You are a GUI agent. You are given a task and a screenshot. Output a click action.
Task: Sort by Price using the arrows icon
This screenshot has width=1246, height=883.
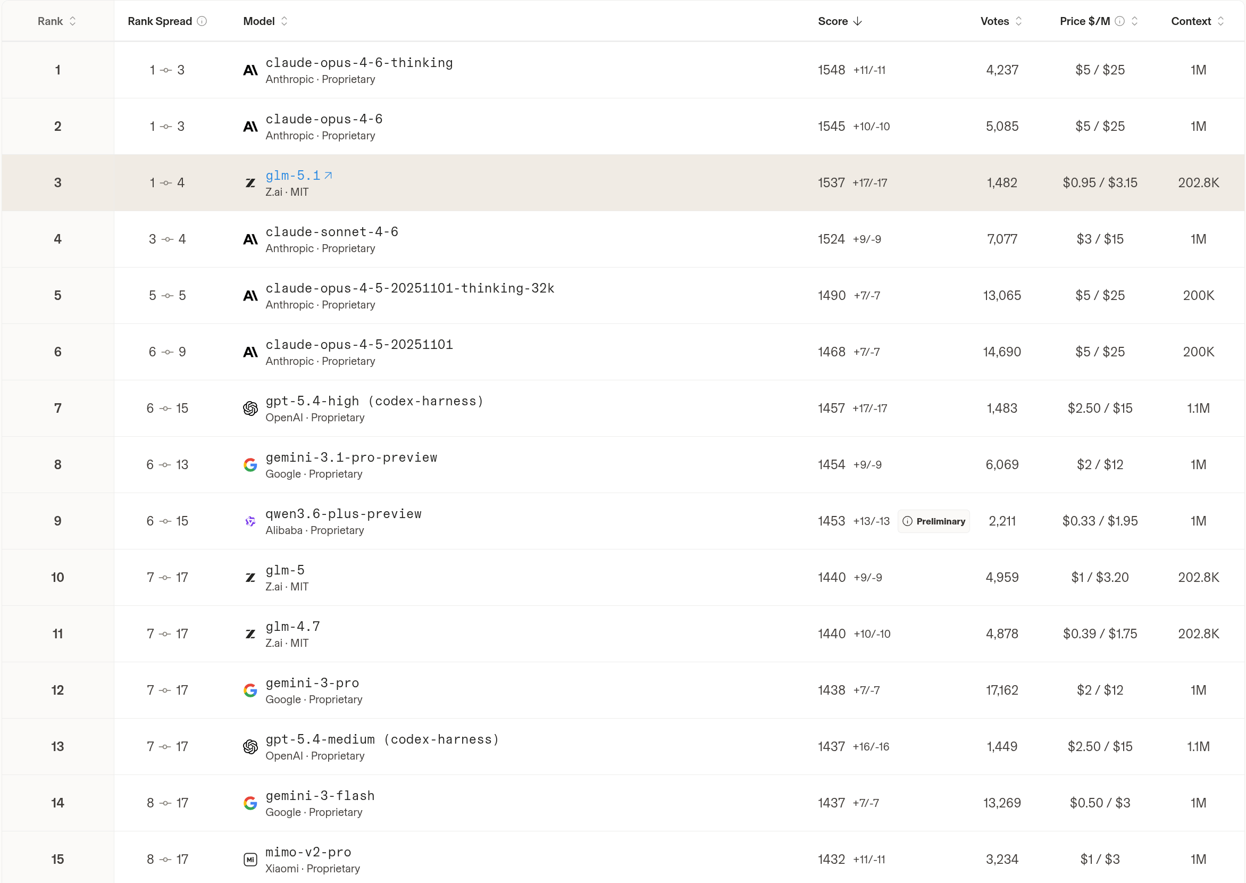tap(1134, 21)
